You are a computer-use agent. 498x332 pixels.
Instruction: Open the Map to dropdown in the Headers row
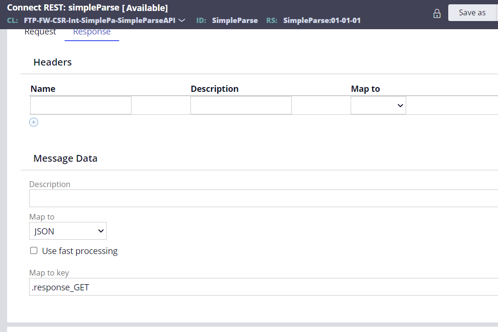[x=378, y=105]
